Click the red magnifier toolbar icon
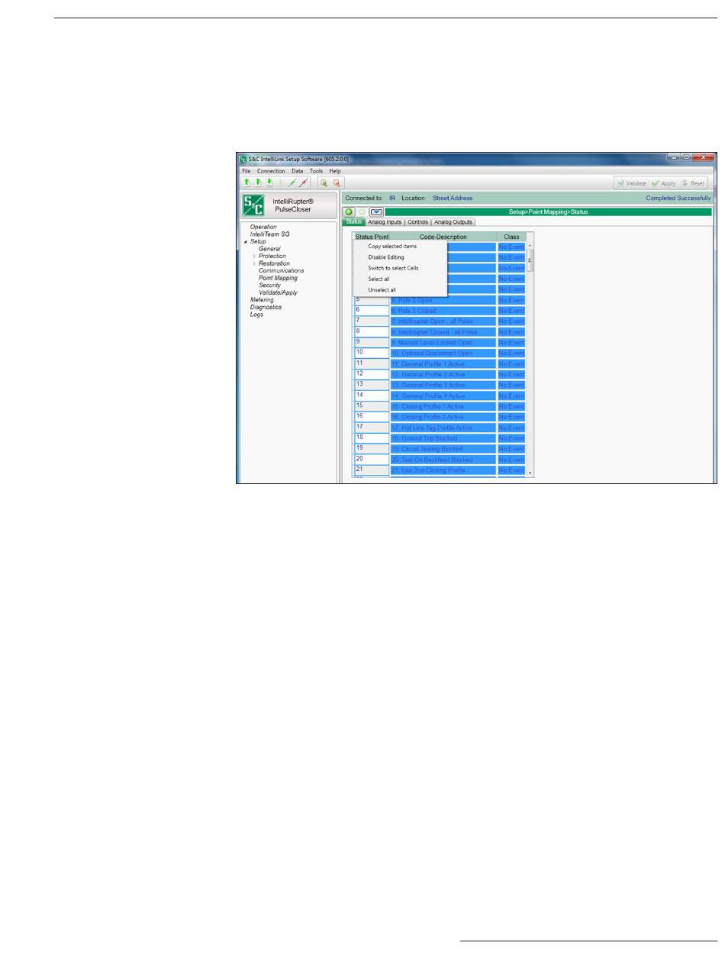 337,182
